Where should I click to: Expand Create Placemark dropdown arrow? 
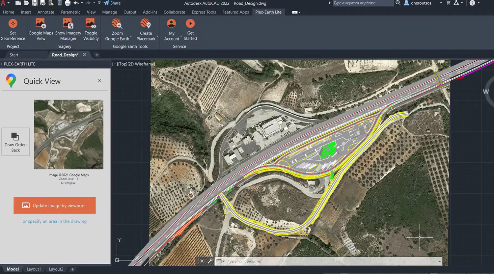coord(157,36)
